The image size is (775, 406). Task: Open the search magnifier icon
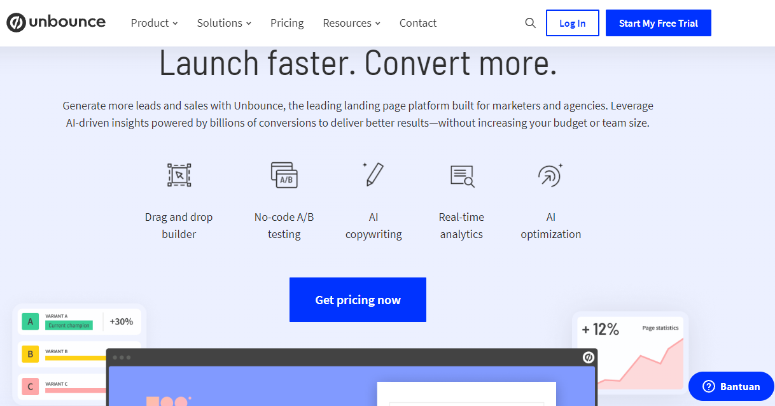531,24
